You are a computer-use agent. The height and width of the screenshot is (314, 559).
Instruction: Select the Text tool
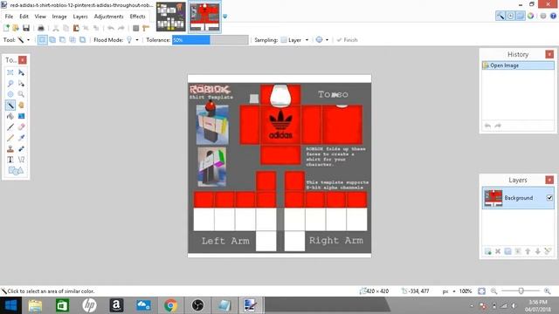coord(10,160)
